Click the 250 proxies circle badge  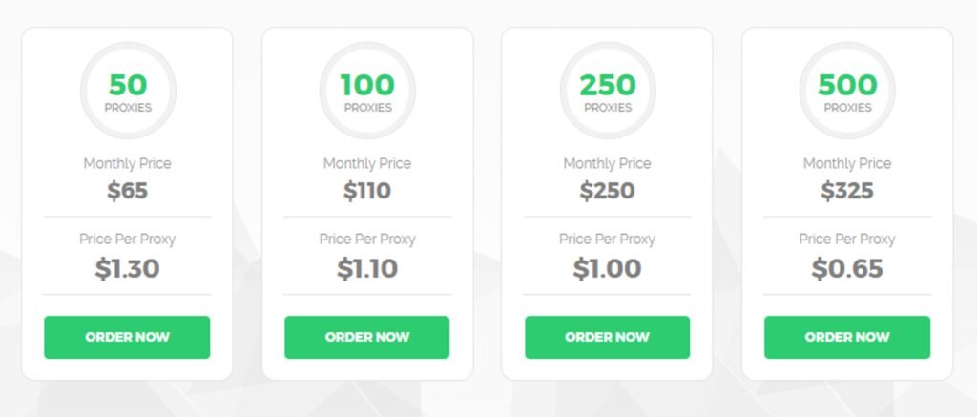(608, 91)
